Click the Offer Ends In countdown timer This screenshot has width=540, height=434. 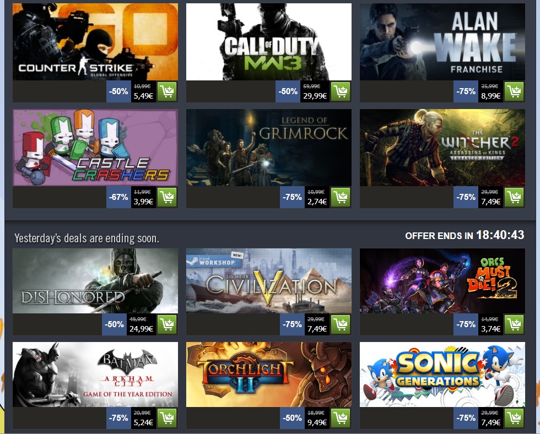pos(500,235)
